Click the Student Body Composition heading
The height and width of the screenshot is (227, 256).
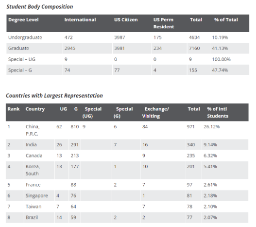click(40, 7)
